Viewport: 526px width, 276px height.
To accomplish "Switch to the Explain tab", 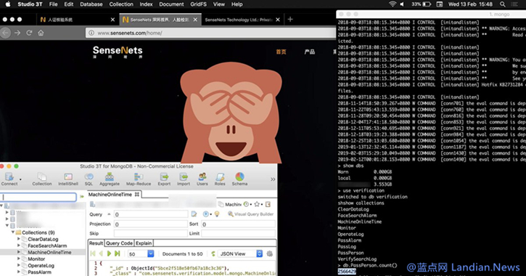I will pos(144,243).
